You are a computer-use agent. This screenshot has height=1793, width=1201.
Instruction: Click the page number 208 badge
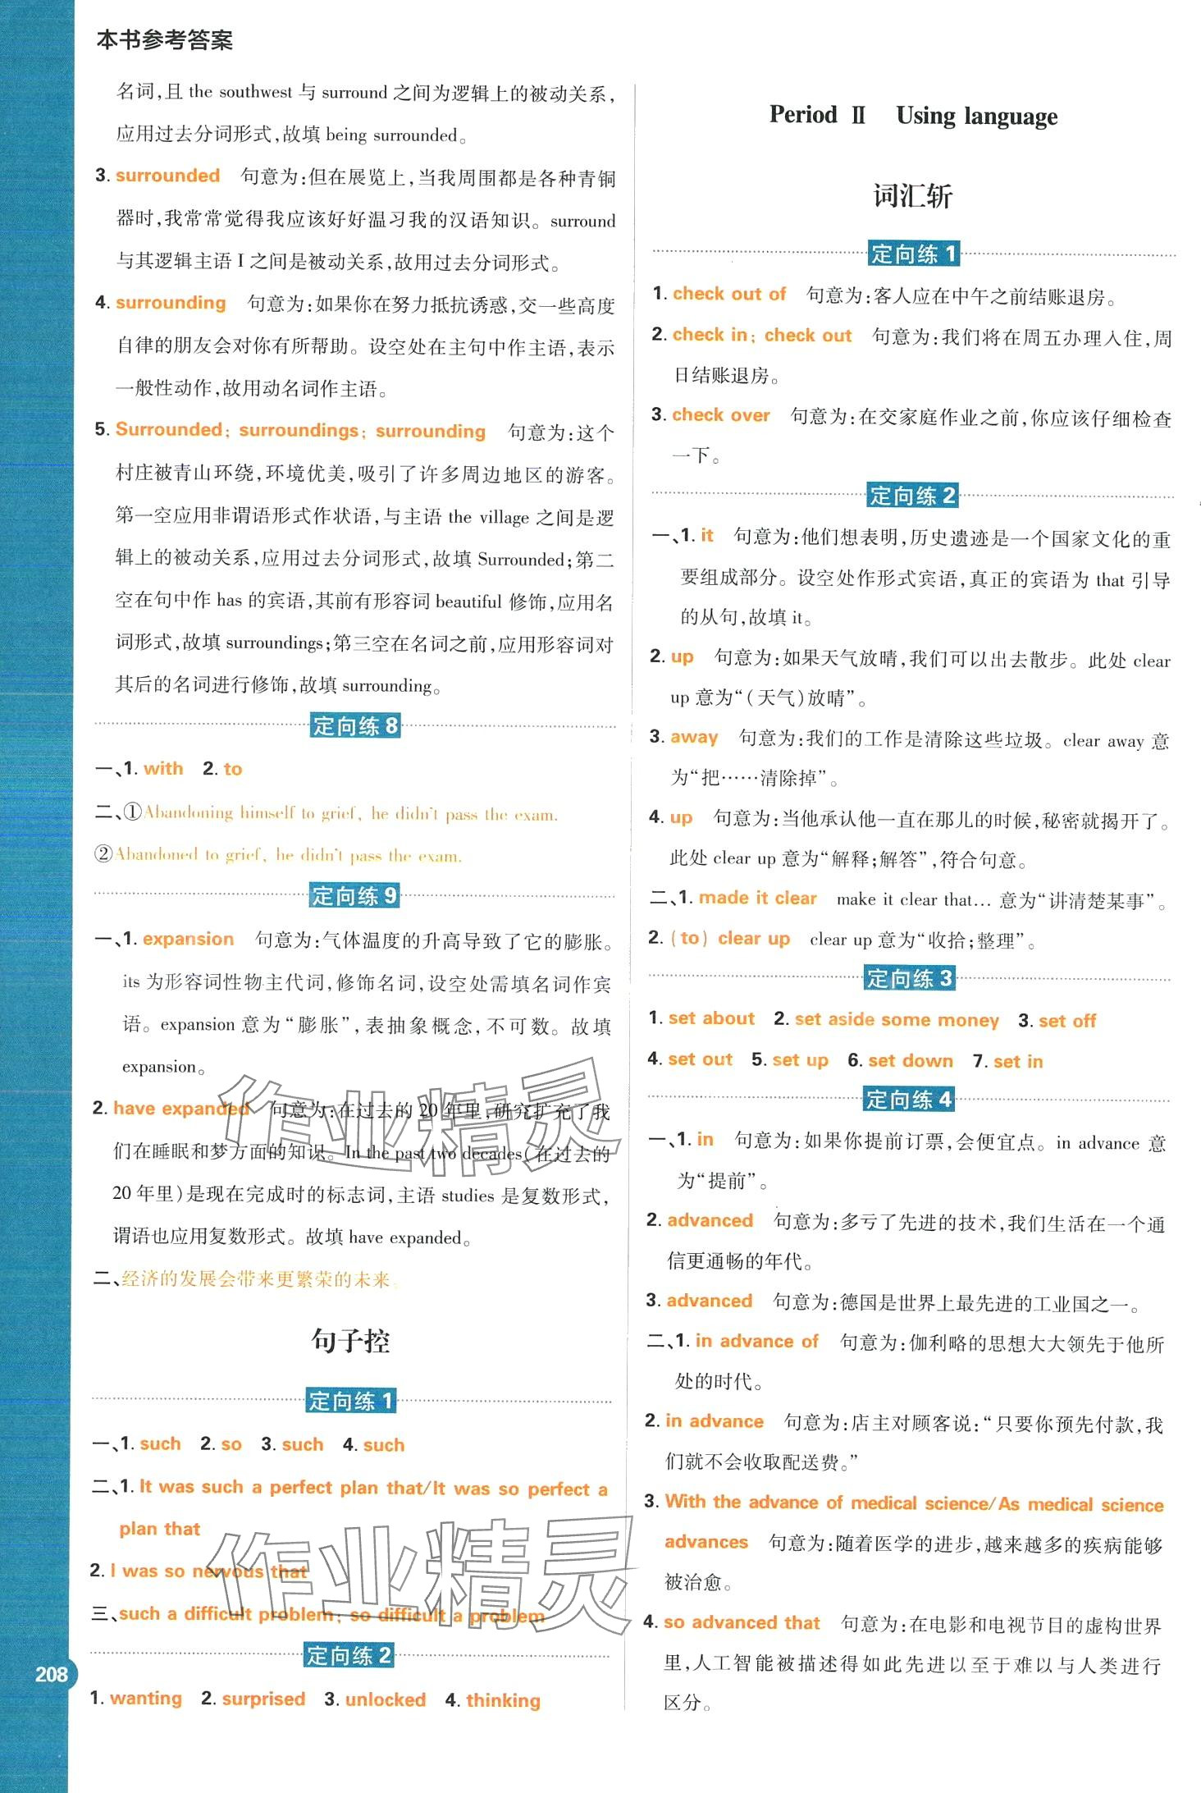tap(51, 1674)
